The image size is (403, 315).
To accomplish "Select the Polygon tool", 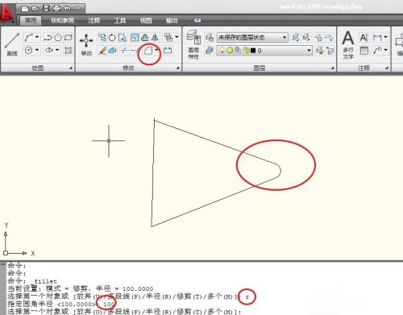I will 58,37.
